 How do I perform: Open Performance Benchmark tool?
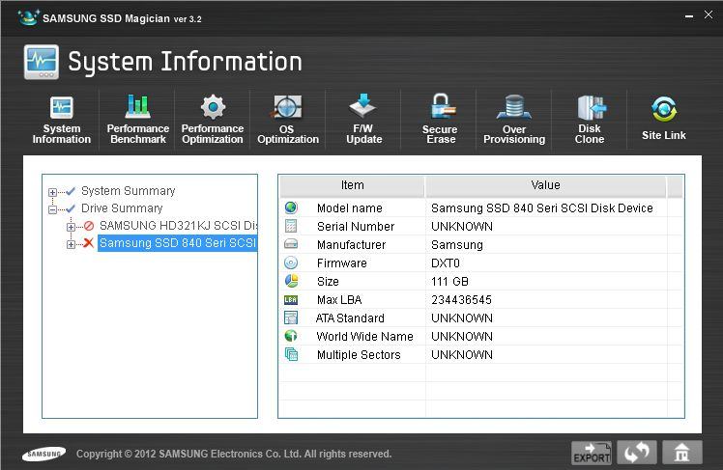pos(138,120)
